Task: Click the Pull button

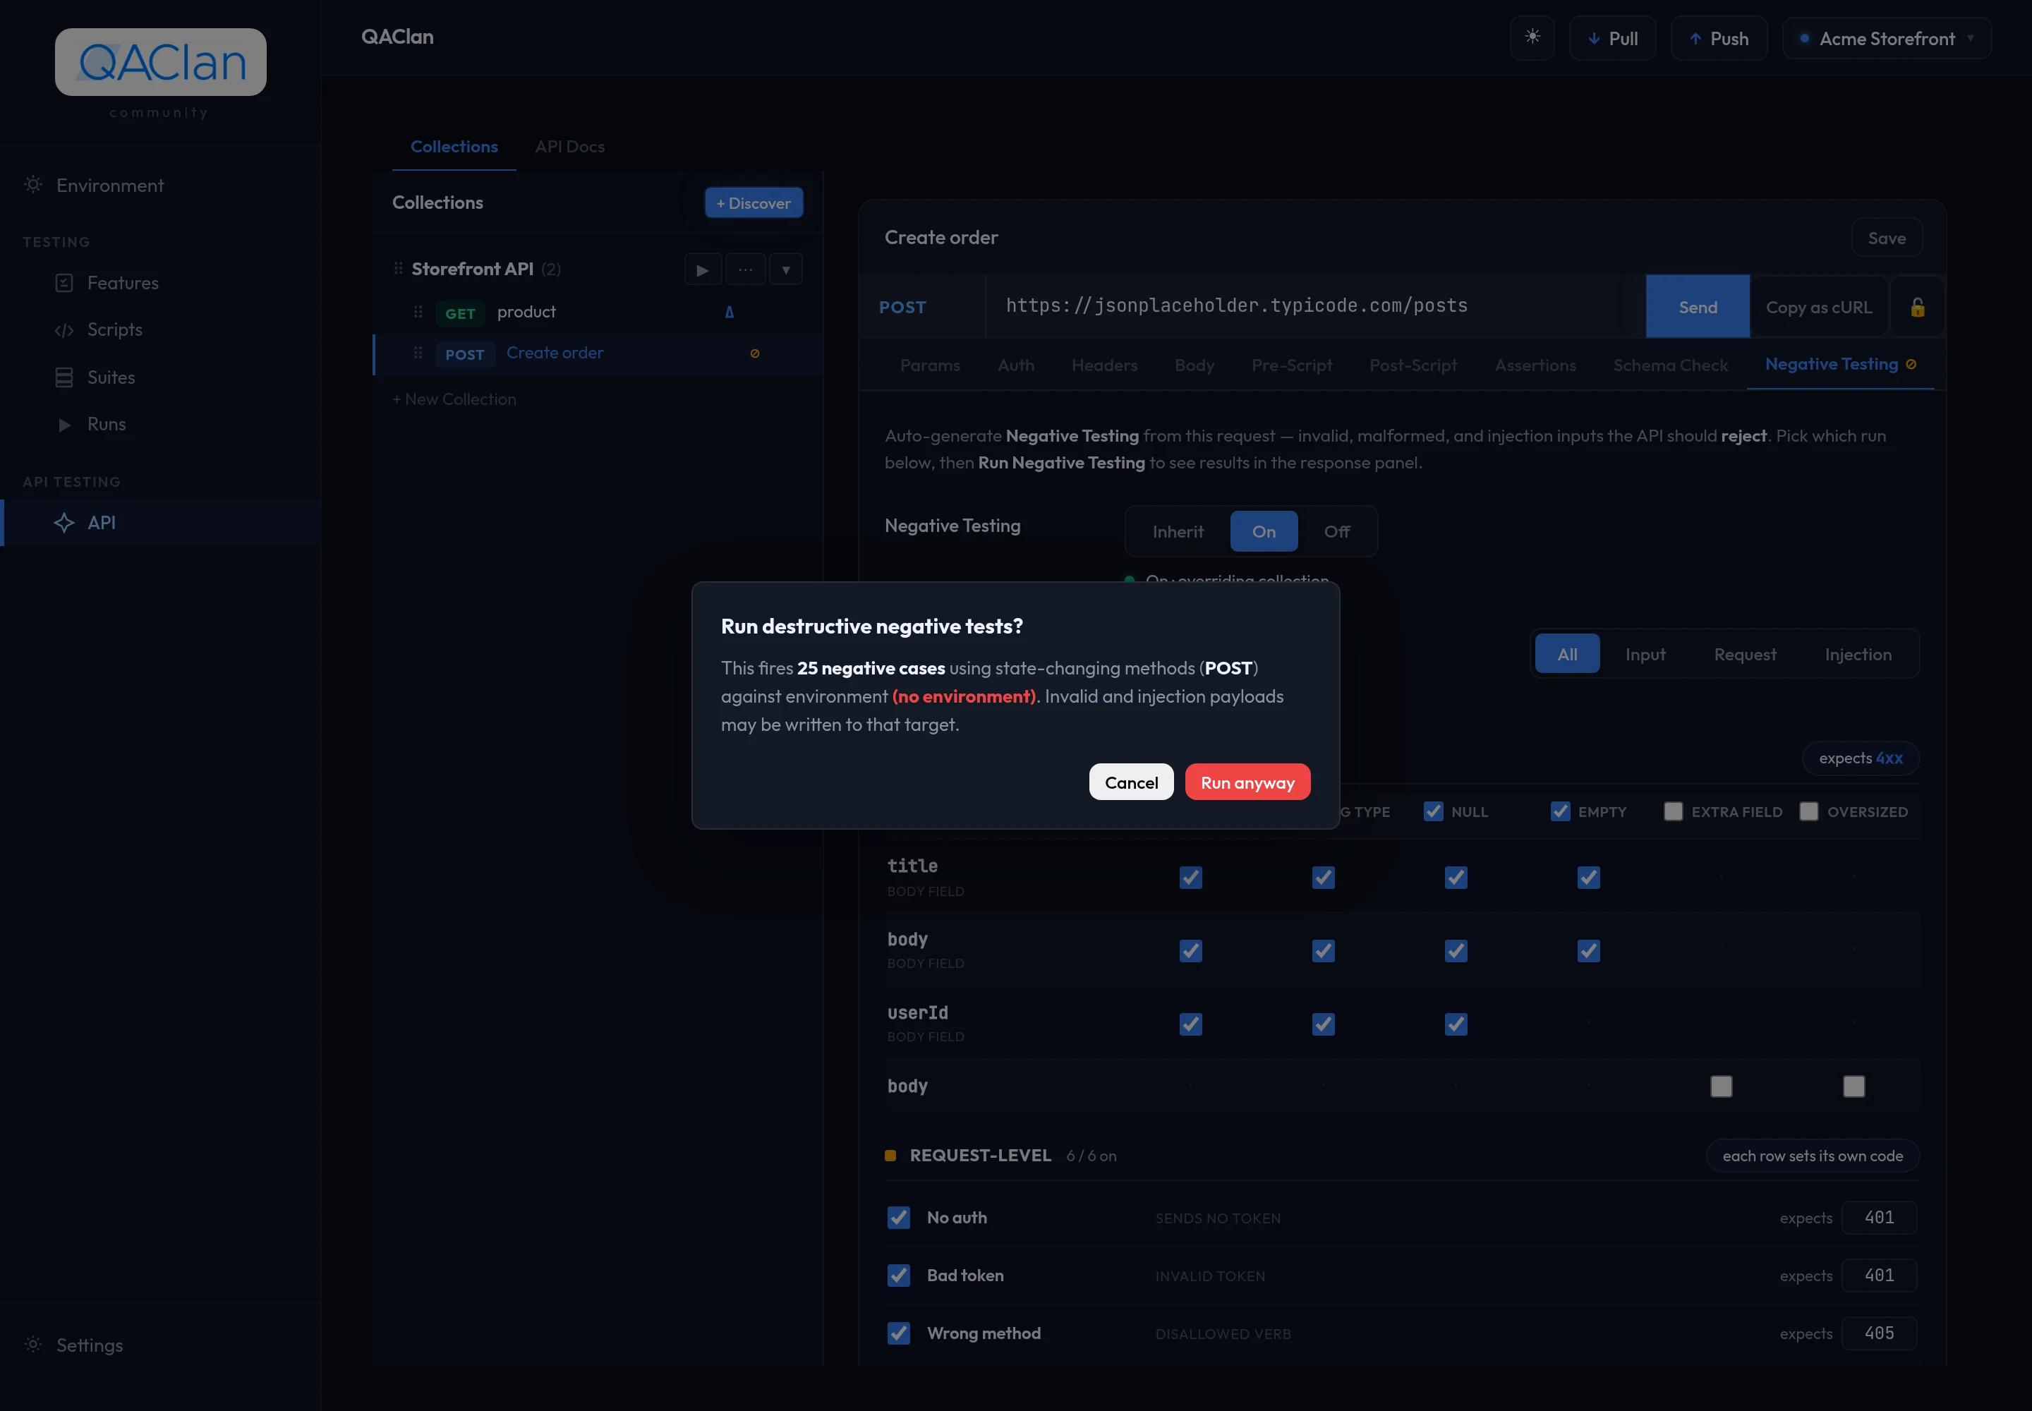Action: click(1612, 38)
